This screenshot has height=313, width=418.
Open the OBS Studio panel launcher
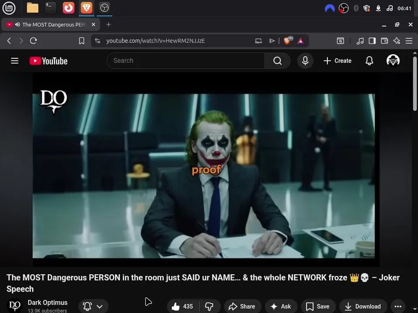point(104,8)
